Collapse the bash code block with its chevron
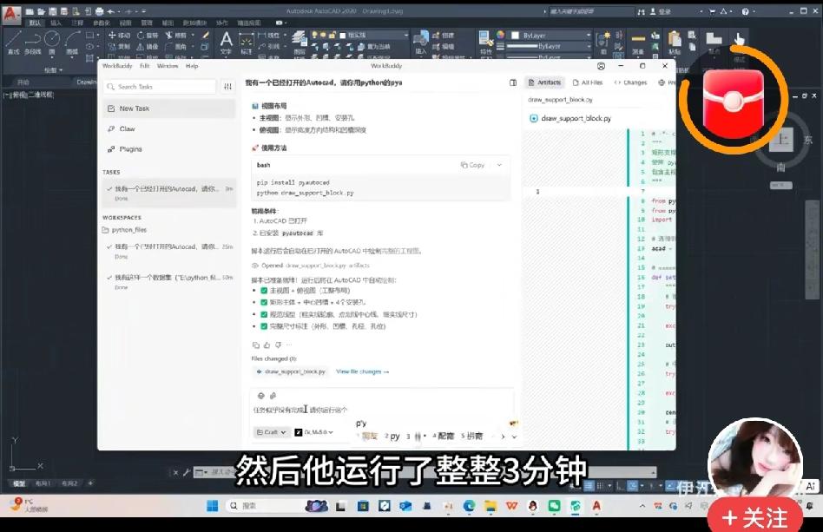Screen dimensions: 823x532 click(500, 165)
